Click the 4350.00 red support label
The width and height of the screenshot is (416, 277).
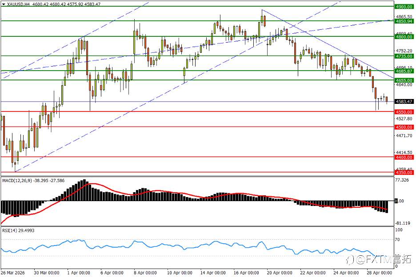pos(404,173)
